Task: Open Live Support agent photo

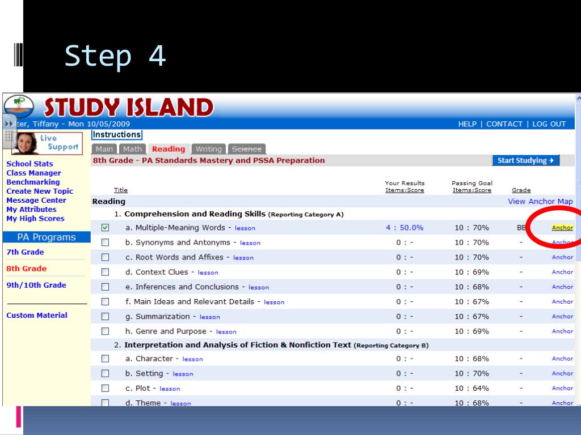Action: tap(26, 143)
